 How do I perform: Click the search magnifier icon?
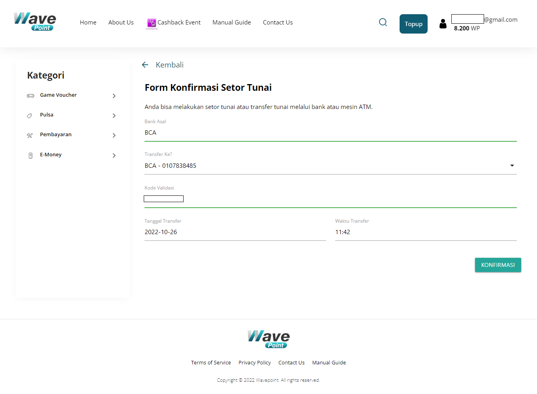[x=383, y=23]
